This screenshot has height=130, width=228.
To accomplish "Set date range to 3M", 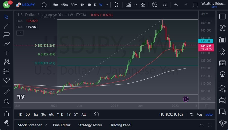I will coord(43,114).
